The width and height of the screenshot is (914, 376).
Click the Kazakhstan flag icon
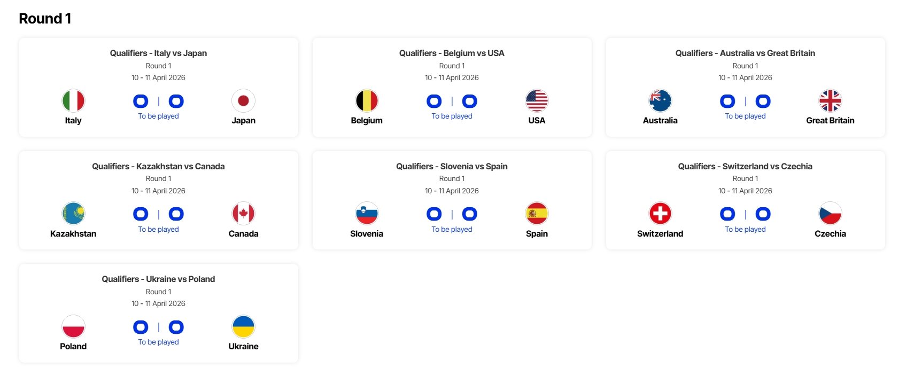click(73, 214)
